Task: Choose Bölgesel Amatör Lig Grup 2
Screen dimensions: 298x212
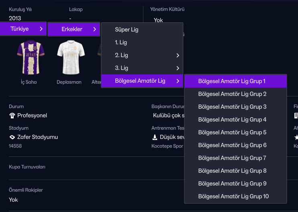Action: (x=232, y=94)
